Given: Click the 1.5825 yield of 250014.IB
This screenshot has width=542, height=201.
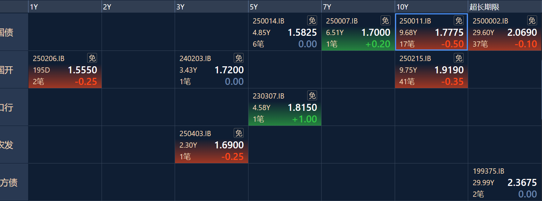Looking at the screenshot, I should click(302, 33).
